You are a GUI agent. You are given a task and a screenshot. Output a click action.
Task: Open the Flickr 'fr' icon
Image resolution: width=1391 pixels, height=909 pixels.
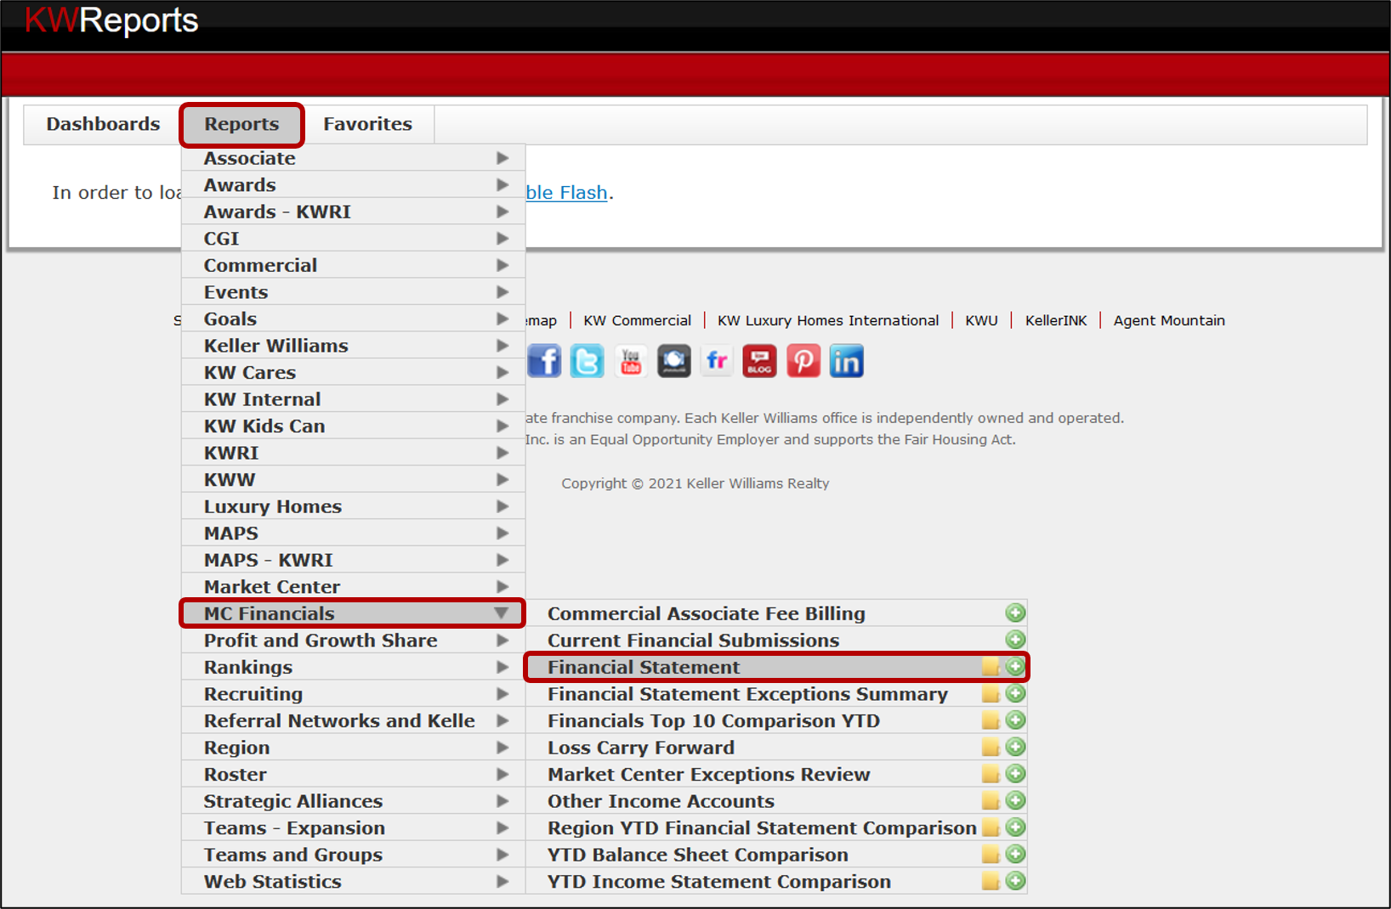coord(717,361)
